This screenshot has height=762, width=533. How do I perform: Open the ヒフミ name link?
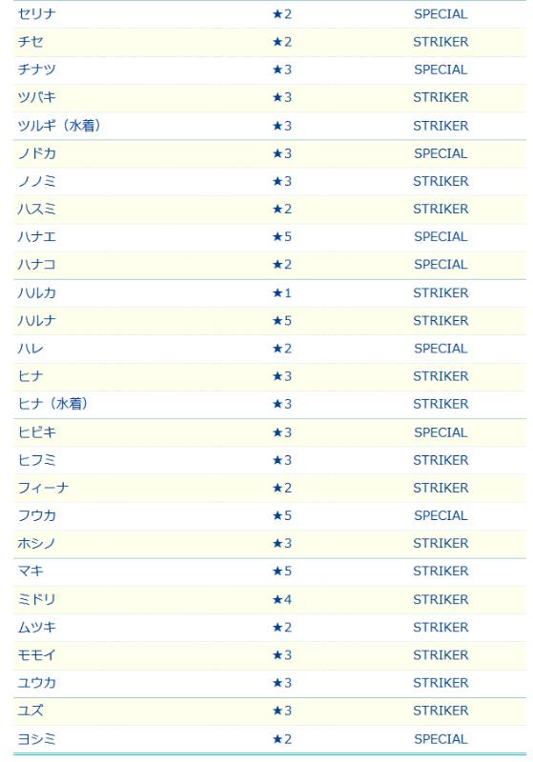pyautogui.click(x=36, y=460)
